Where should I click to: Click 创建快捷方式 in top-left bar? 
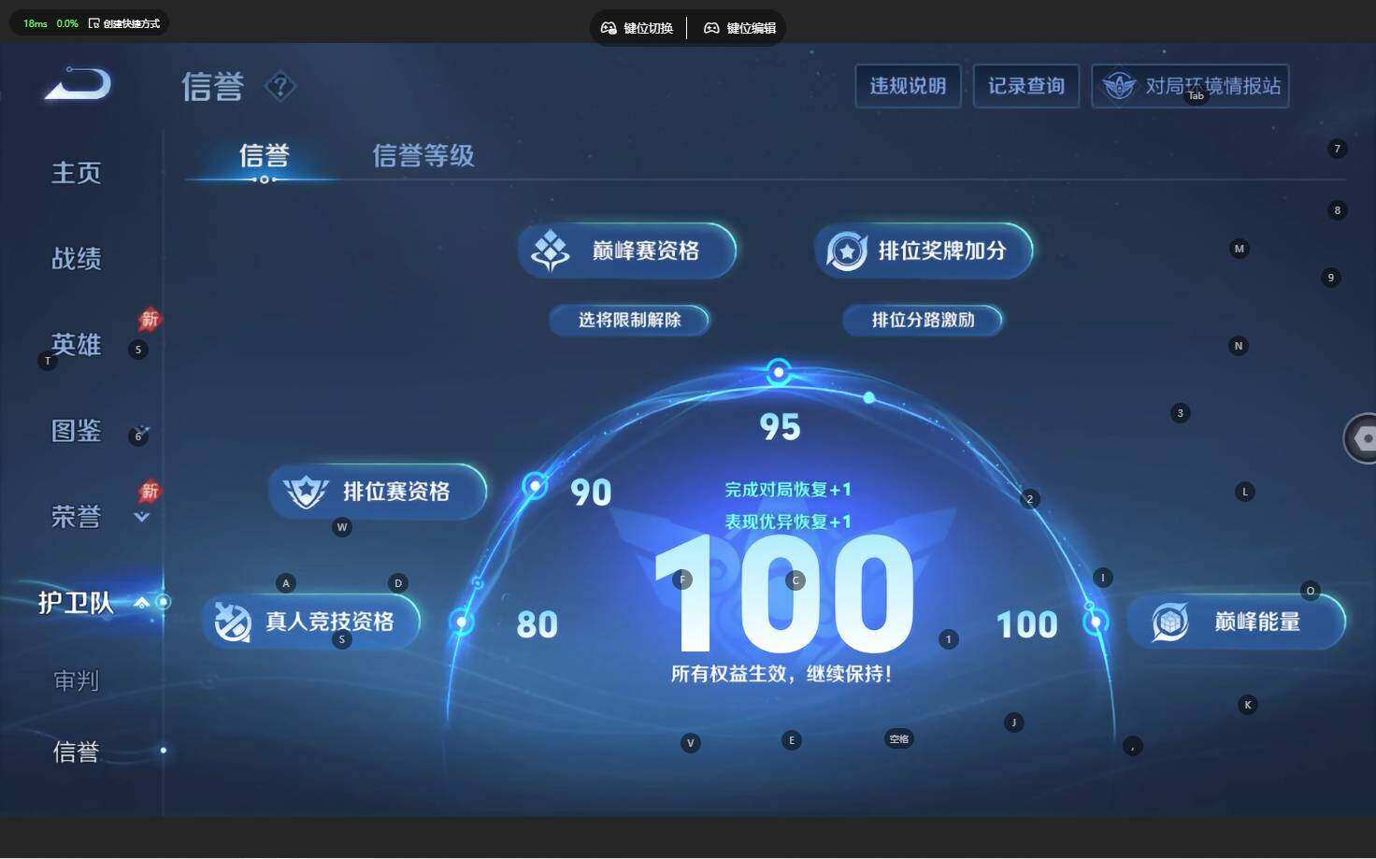click(123, 23)
